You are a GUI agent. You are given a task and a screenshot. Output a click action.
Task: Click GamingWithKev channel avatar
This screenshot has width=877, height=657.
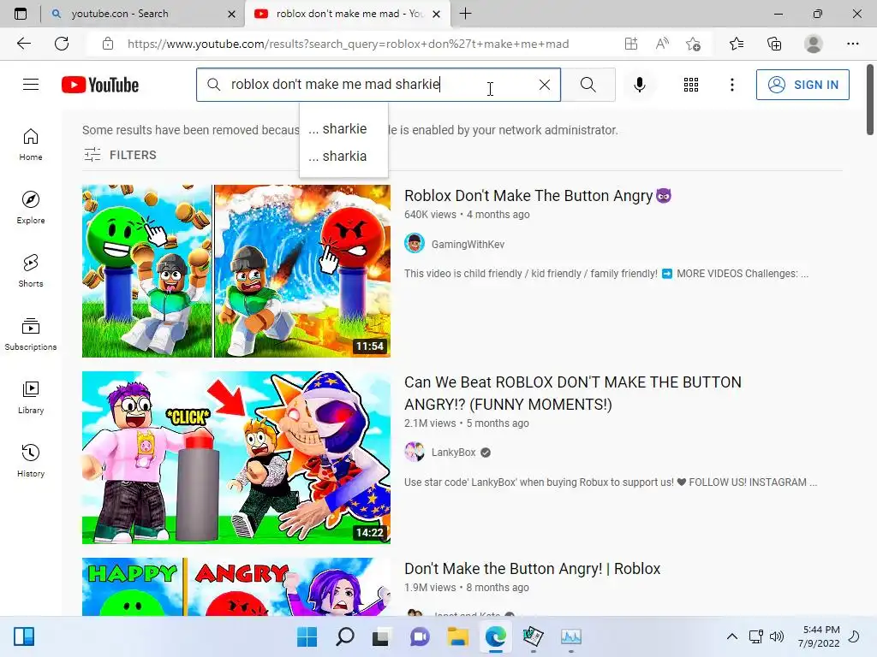(x=415, y=244)
